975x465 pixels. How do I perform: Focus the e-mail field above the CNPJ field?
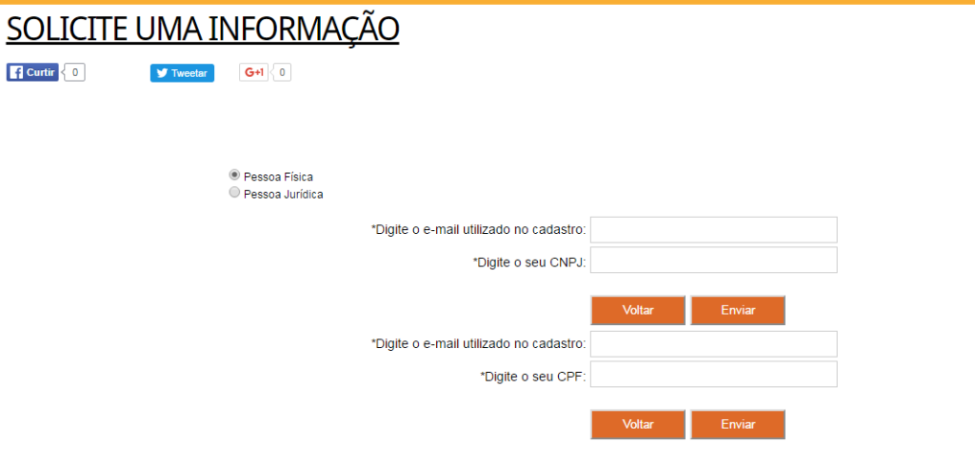coord(713,229)
